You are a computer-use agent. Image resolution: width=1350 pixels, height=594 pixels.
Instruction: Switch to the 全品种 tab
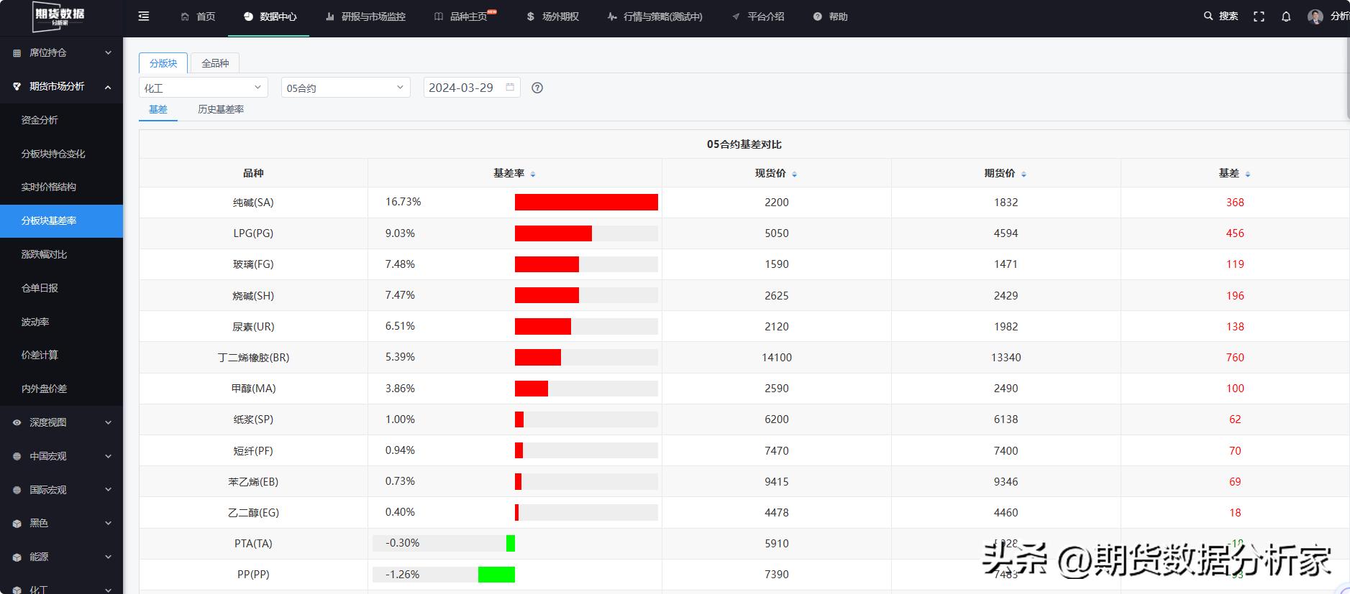[215, 63]
